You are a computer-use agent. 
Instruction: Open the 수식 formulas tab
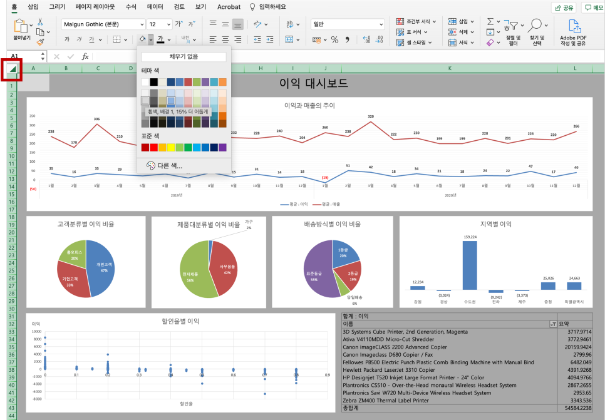click(131, 6)
